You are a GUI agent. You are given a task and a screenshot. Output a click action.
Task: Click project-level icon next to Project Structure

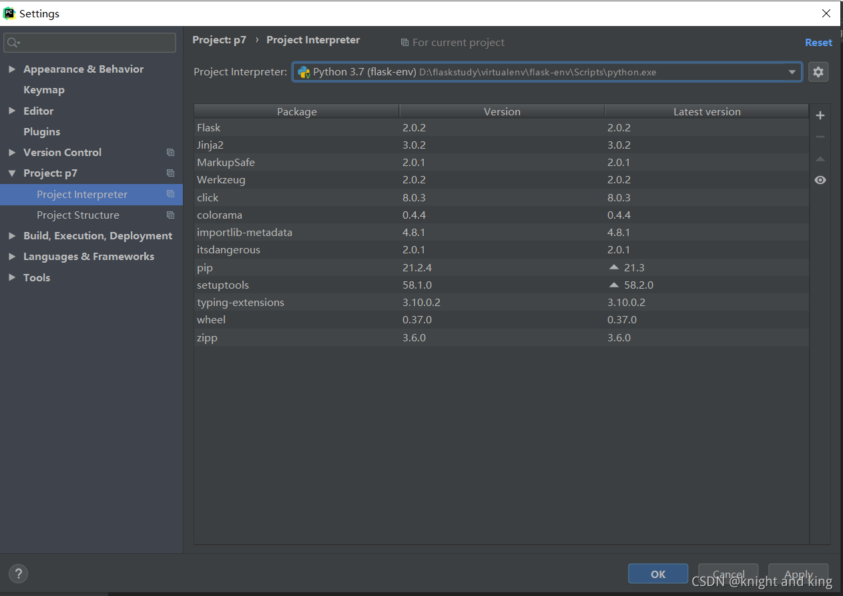click(x=170, y=215)
